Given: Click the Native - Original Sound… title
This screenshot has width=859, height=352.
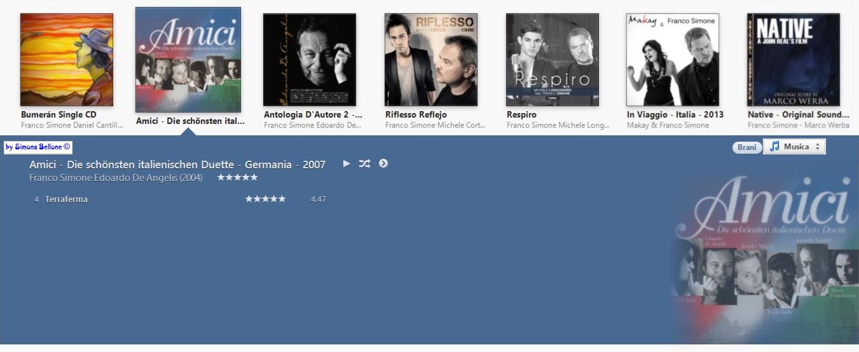Looking at the screenshot, I should pyautogui.click(x=799, y=115).
